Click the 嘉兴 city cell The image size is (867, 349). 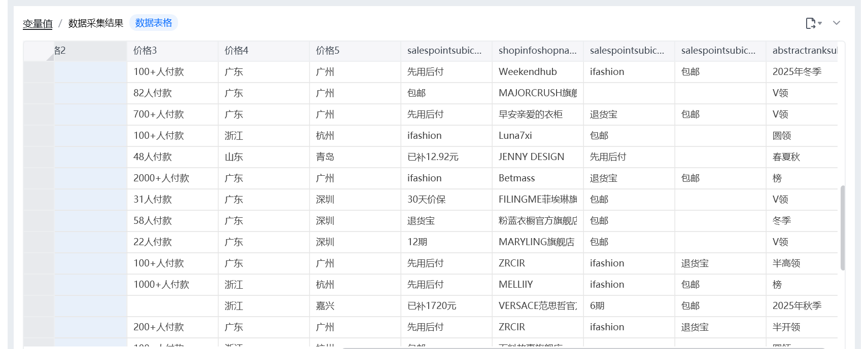tap(355, 306)
